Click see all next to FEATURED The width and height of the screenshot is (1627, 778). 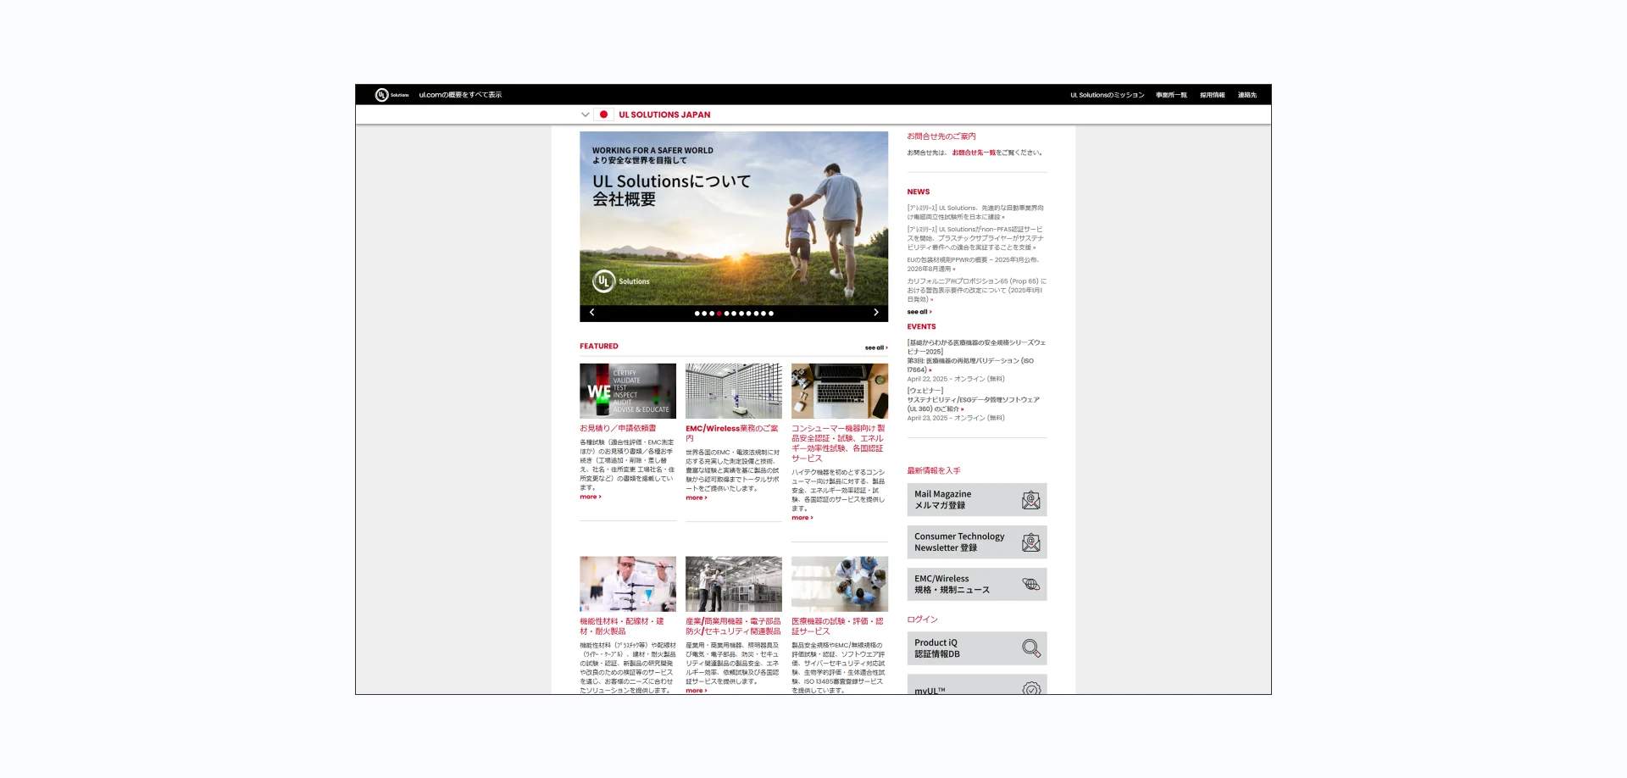tap(876, 347)
